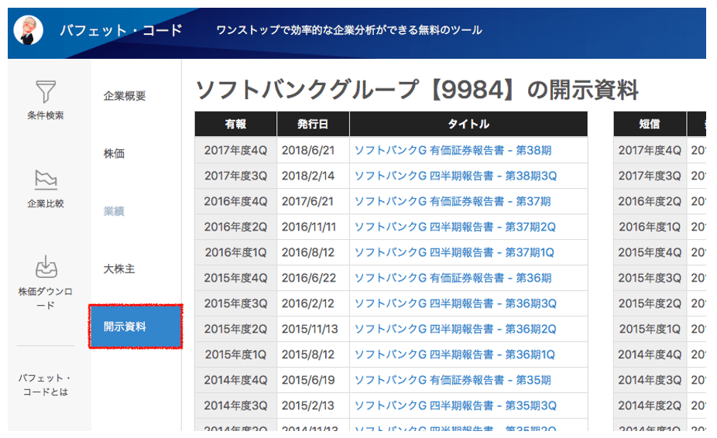Image resolution: width=717 pixels, height=438 pixels.
Task: Go to the バフェット・コード site title
Action: pyautogui.click(x=121, y=30)
